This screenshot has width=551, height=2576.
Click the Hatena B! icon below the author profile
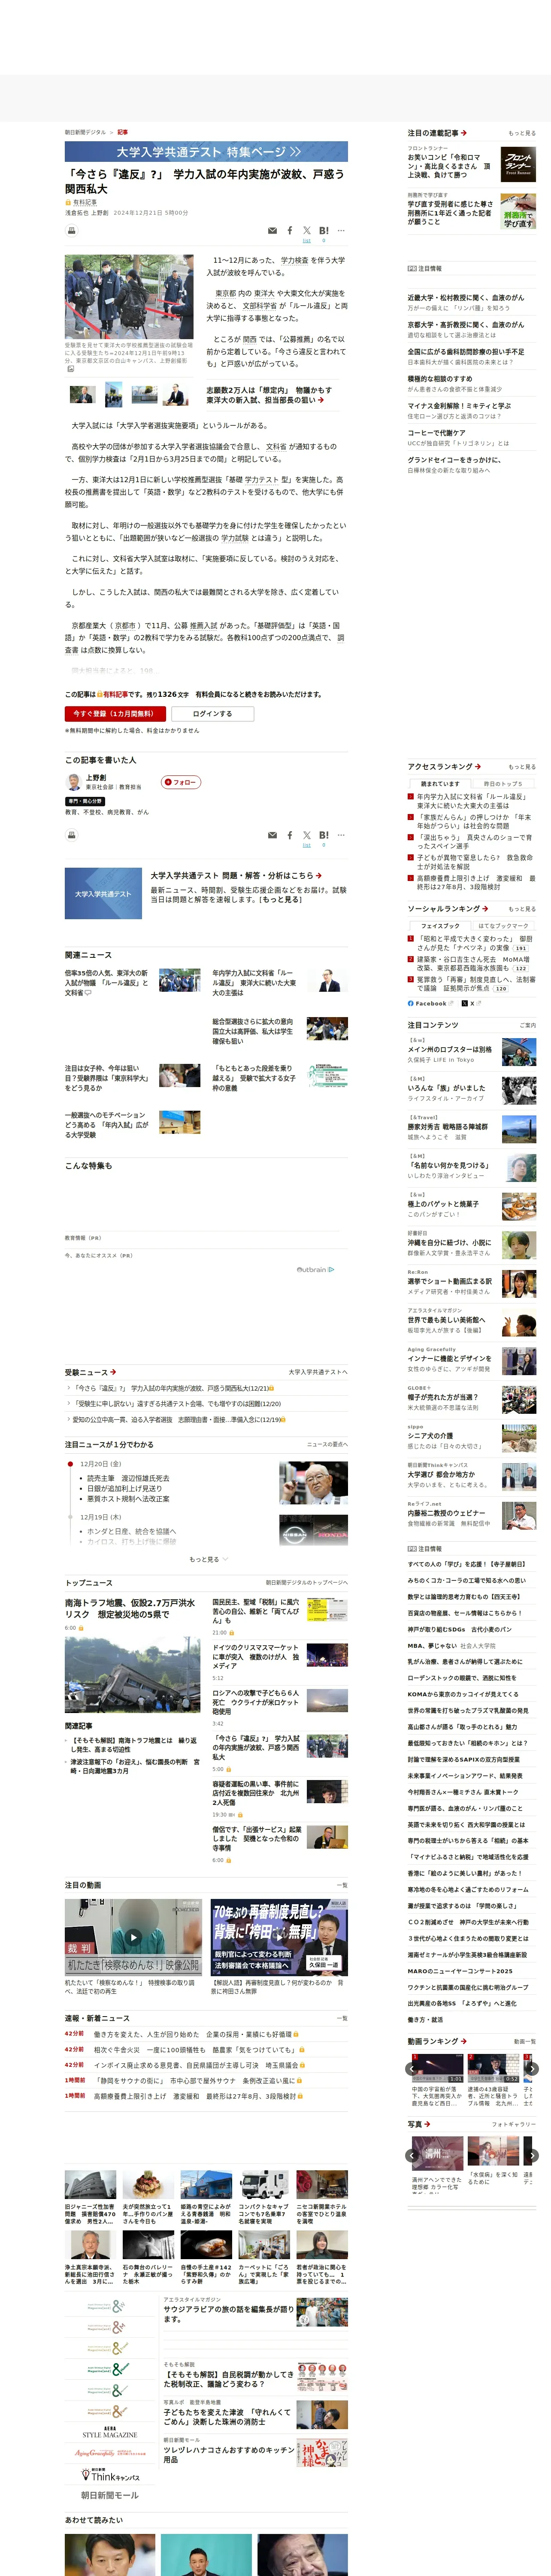point(324,835)
